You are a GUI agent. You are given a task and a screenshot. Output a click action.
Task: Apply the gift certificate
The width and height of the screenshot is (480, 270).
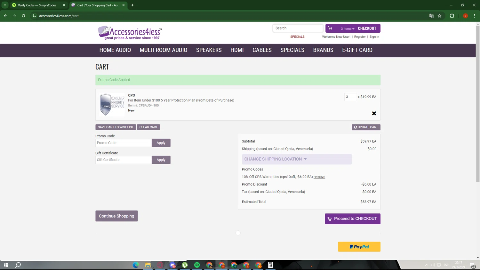coord(161,160)
